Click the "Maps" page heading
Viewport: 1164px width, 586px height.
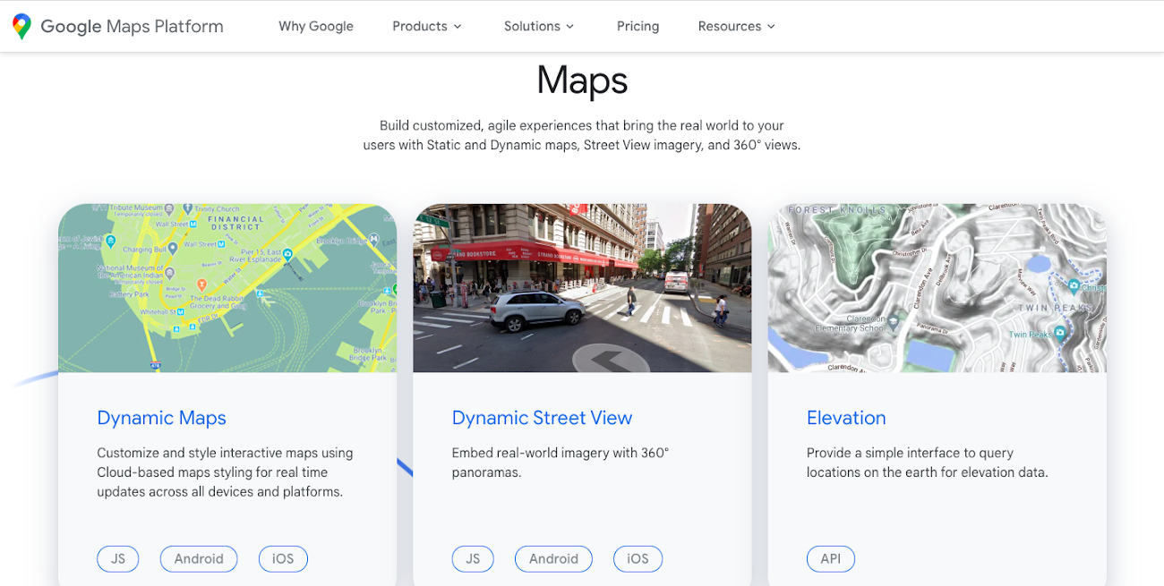(582, 81)
